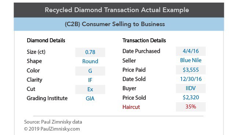Click the Blue Nile seller value
236x135 pixels.
coord(191,60)
